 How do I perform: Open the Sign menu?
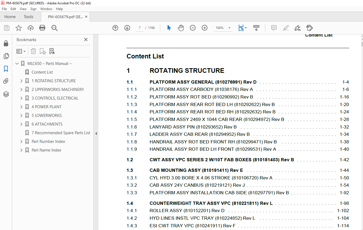pyautogui.click(x=33, y=9)
